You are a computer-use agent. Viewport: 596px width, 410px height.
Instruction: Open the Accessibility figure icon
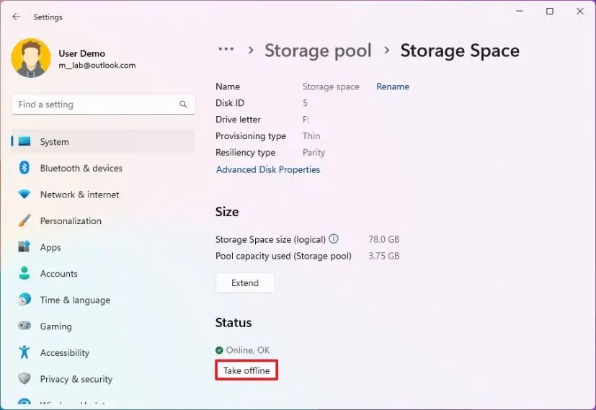coord(25,352)
